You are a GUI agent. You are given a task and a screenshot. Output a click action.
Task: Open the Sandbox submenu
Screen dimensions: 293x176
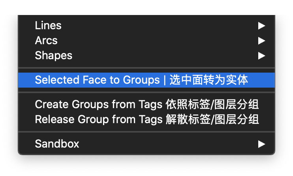(x=146, y=144)
